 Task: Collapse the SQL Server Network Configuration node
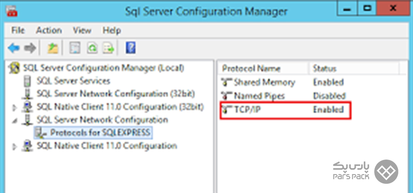click(x=15, y=121)
